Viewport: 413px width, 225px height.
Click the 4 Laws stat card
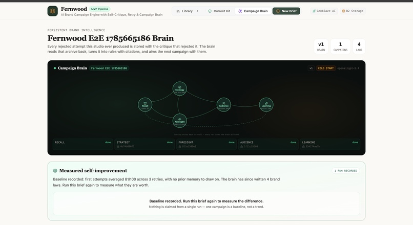click(359, 46)
